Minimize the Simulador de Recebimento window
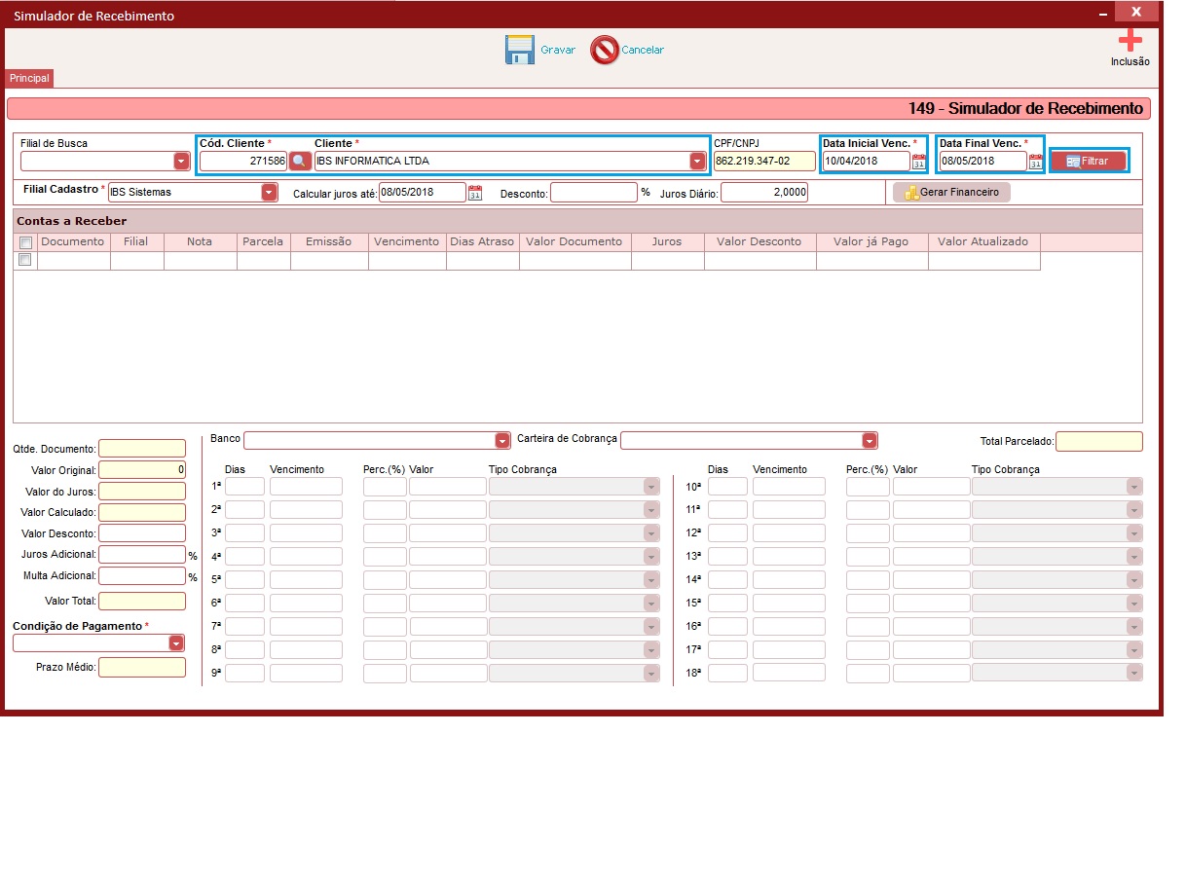 (1103, 13)
